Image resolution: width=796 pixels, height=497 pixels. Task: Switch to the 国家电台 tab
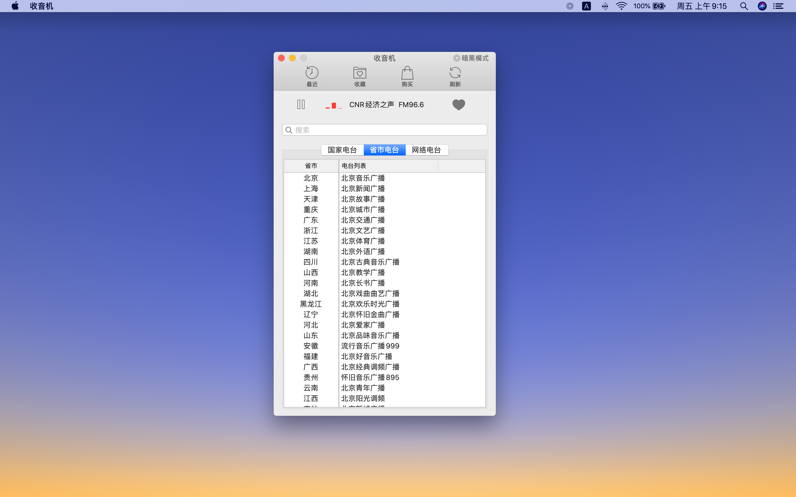[x=342, y=150]
